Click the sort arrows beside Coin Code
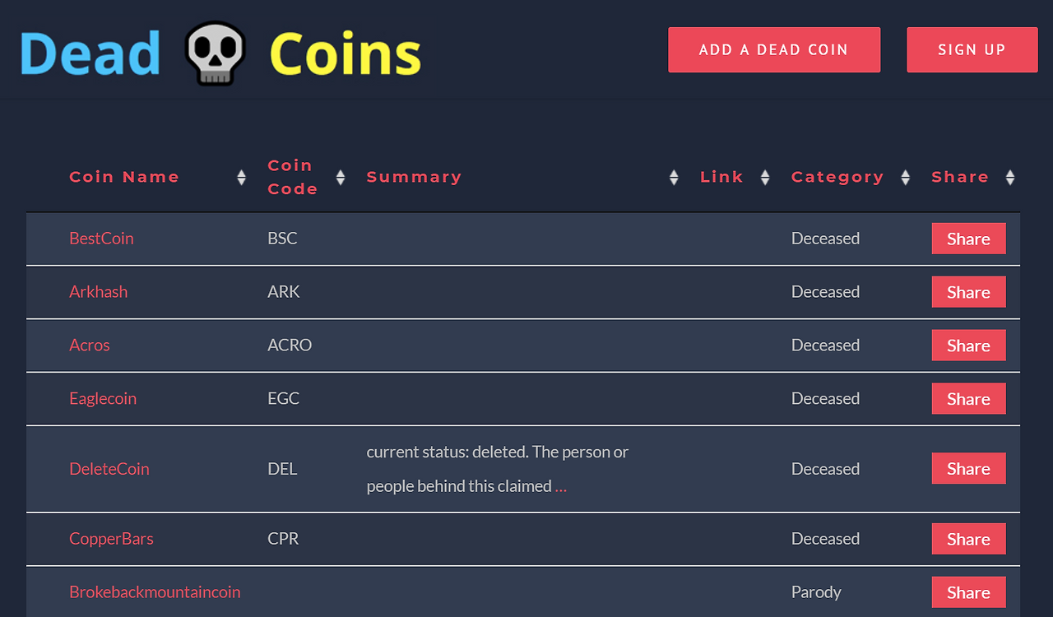This screenshot has width=1053, height=617. pos(339,176)
